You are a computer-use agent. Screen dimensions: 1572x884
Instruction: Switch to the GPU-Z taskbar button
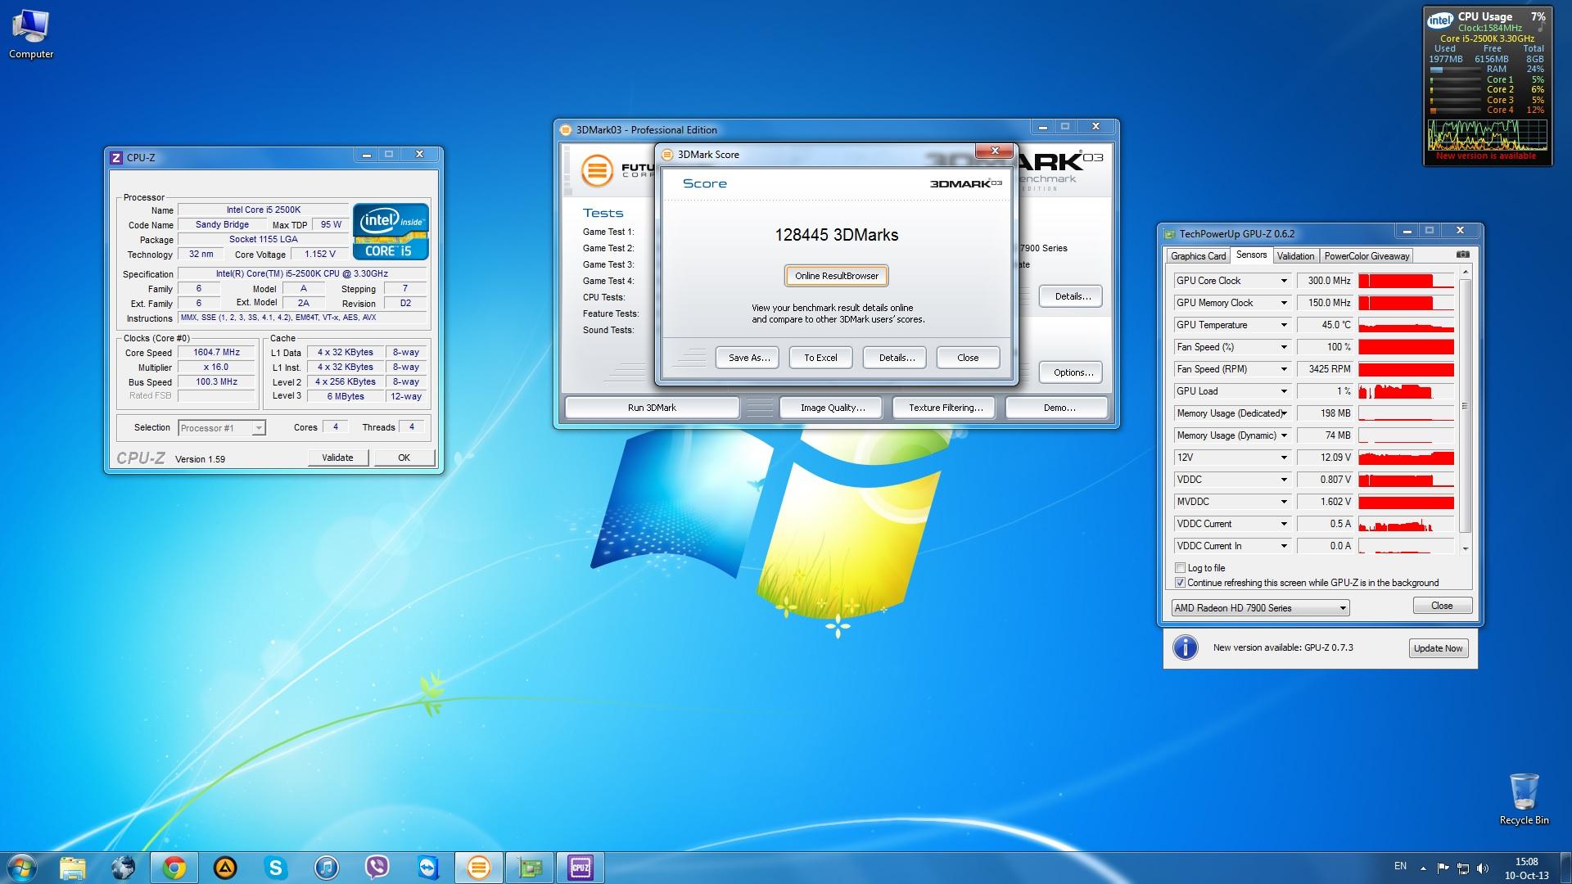click(530, 868)
